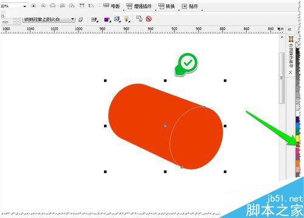Click the mm units field
Image resolution: width=304 pixels, height=218 pixels.
pos(7,22)
